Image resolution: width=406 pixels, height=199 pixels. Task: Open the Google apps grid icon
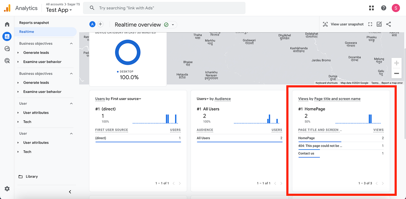pos(371,8)
